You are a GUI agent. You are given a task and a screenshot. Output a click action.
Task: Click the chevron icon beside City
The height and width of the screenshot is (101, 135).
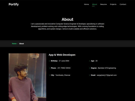tap(49, 75)
